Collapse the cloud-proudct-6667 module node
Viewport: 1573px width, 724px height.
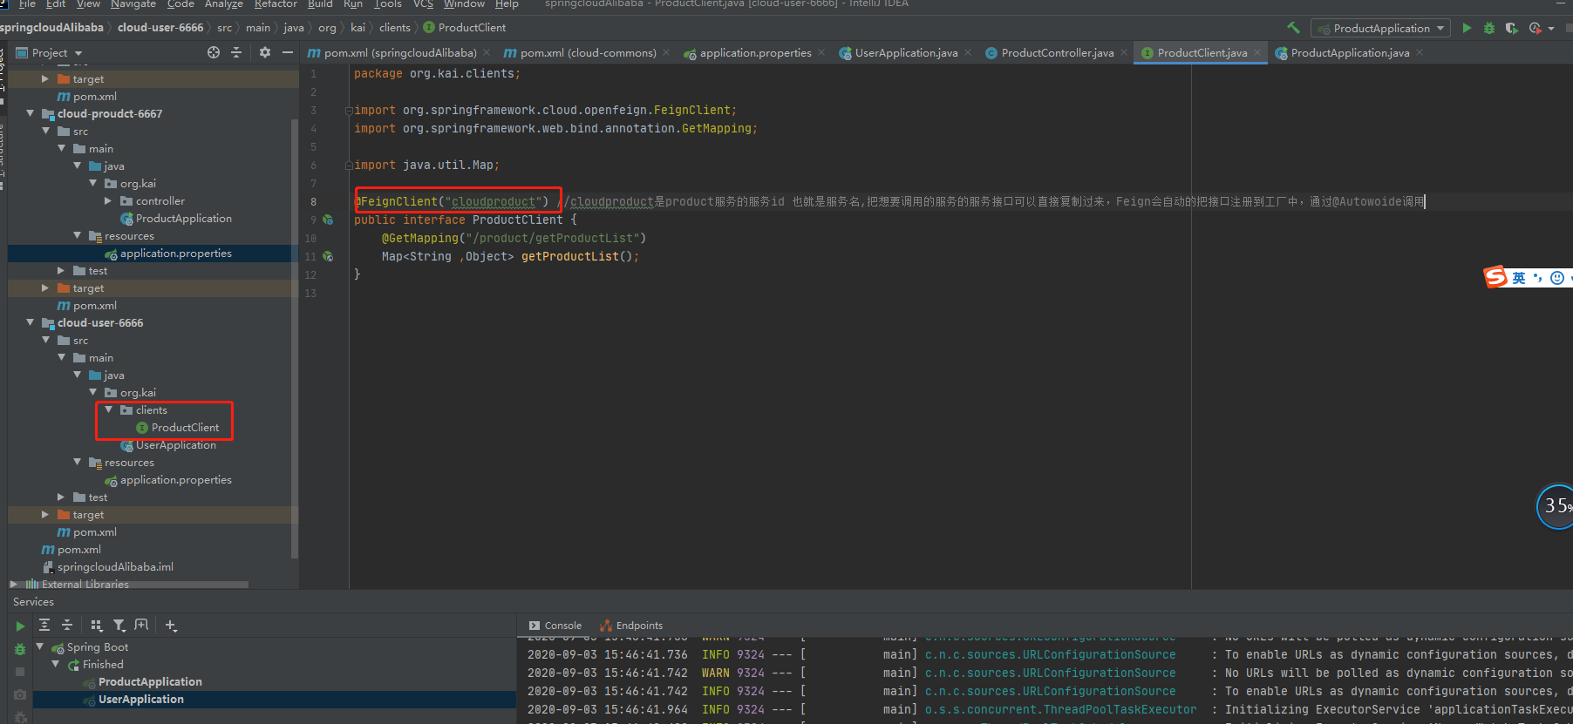31,113
